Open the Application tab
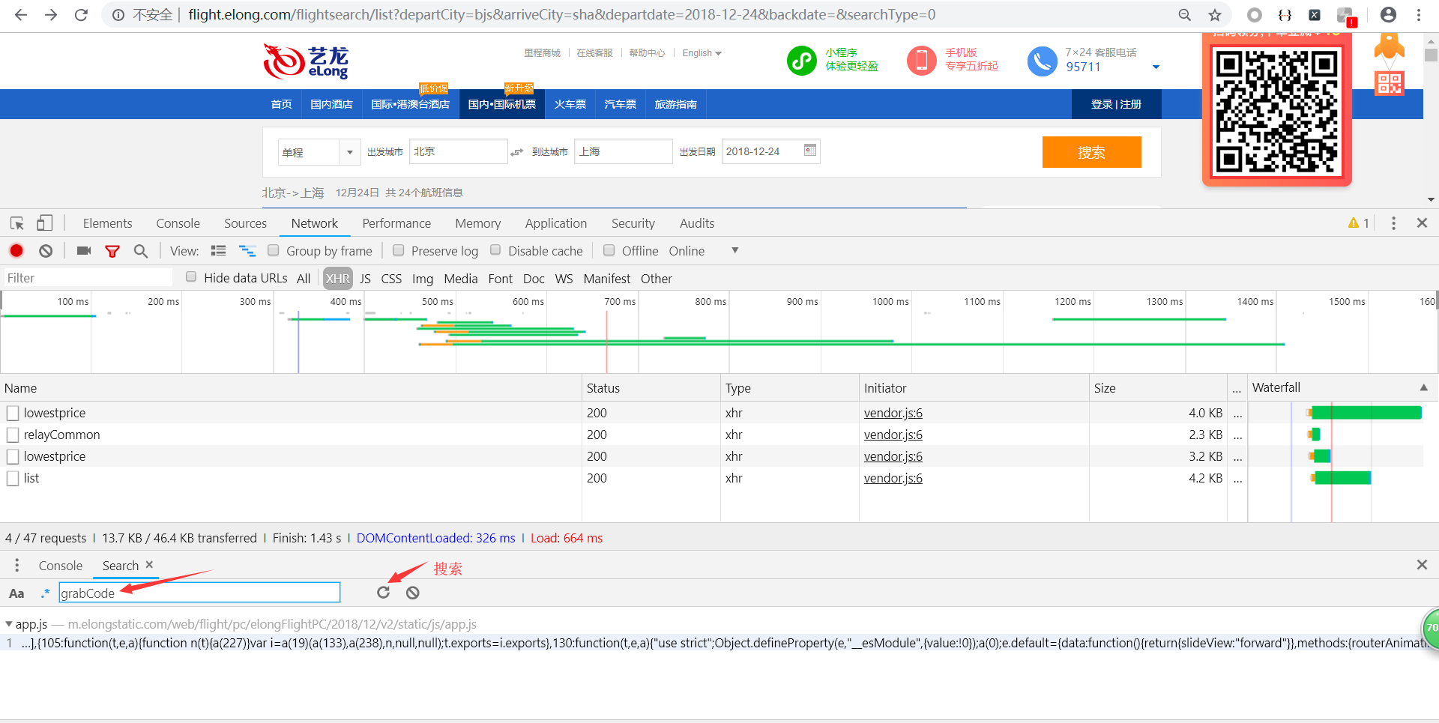 pyautogui.click(x=556, y=223)
